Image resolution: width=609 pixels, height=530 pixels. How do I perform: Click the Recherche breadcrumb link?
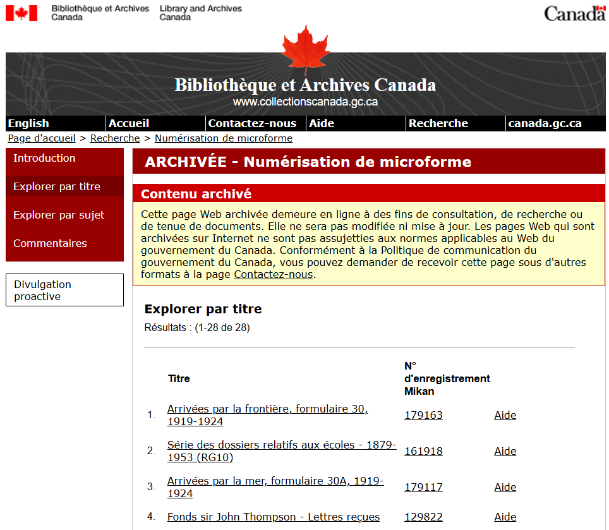tap(115, 138)
